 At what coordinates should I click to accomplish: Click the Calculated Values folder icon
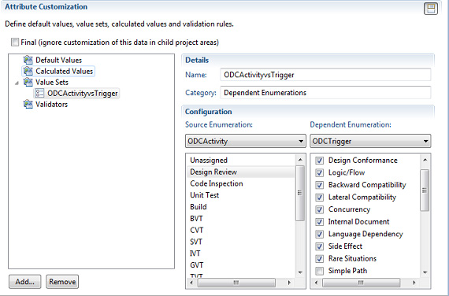click(28, 71)
